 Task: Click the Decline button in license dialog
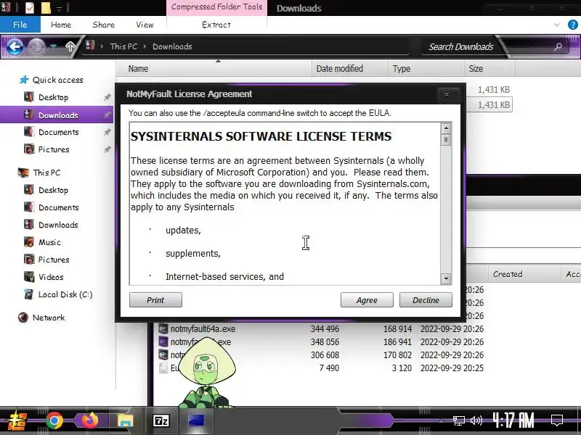coord(426,300)
